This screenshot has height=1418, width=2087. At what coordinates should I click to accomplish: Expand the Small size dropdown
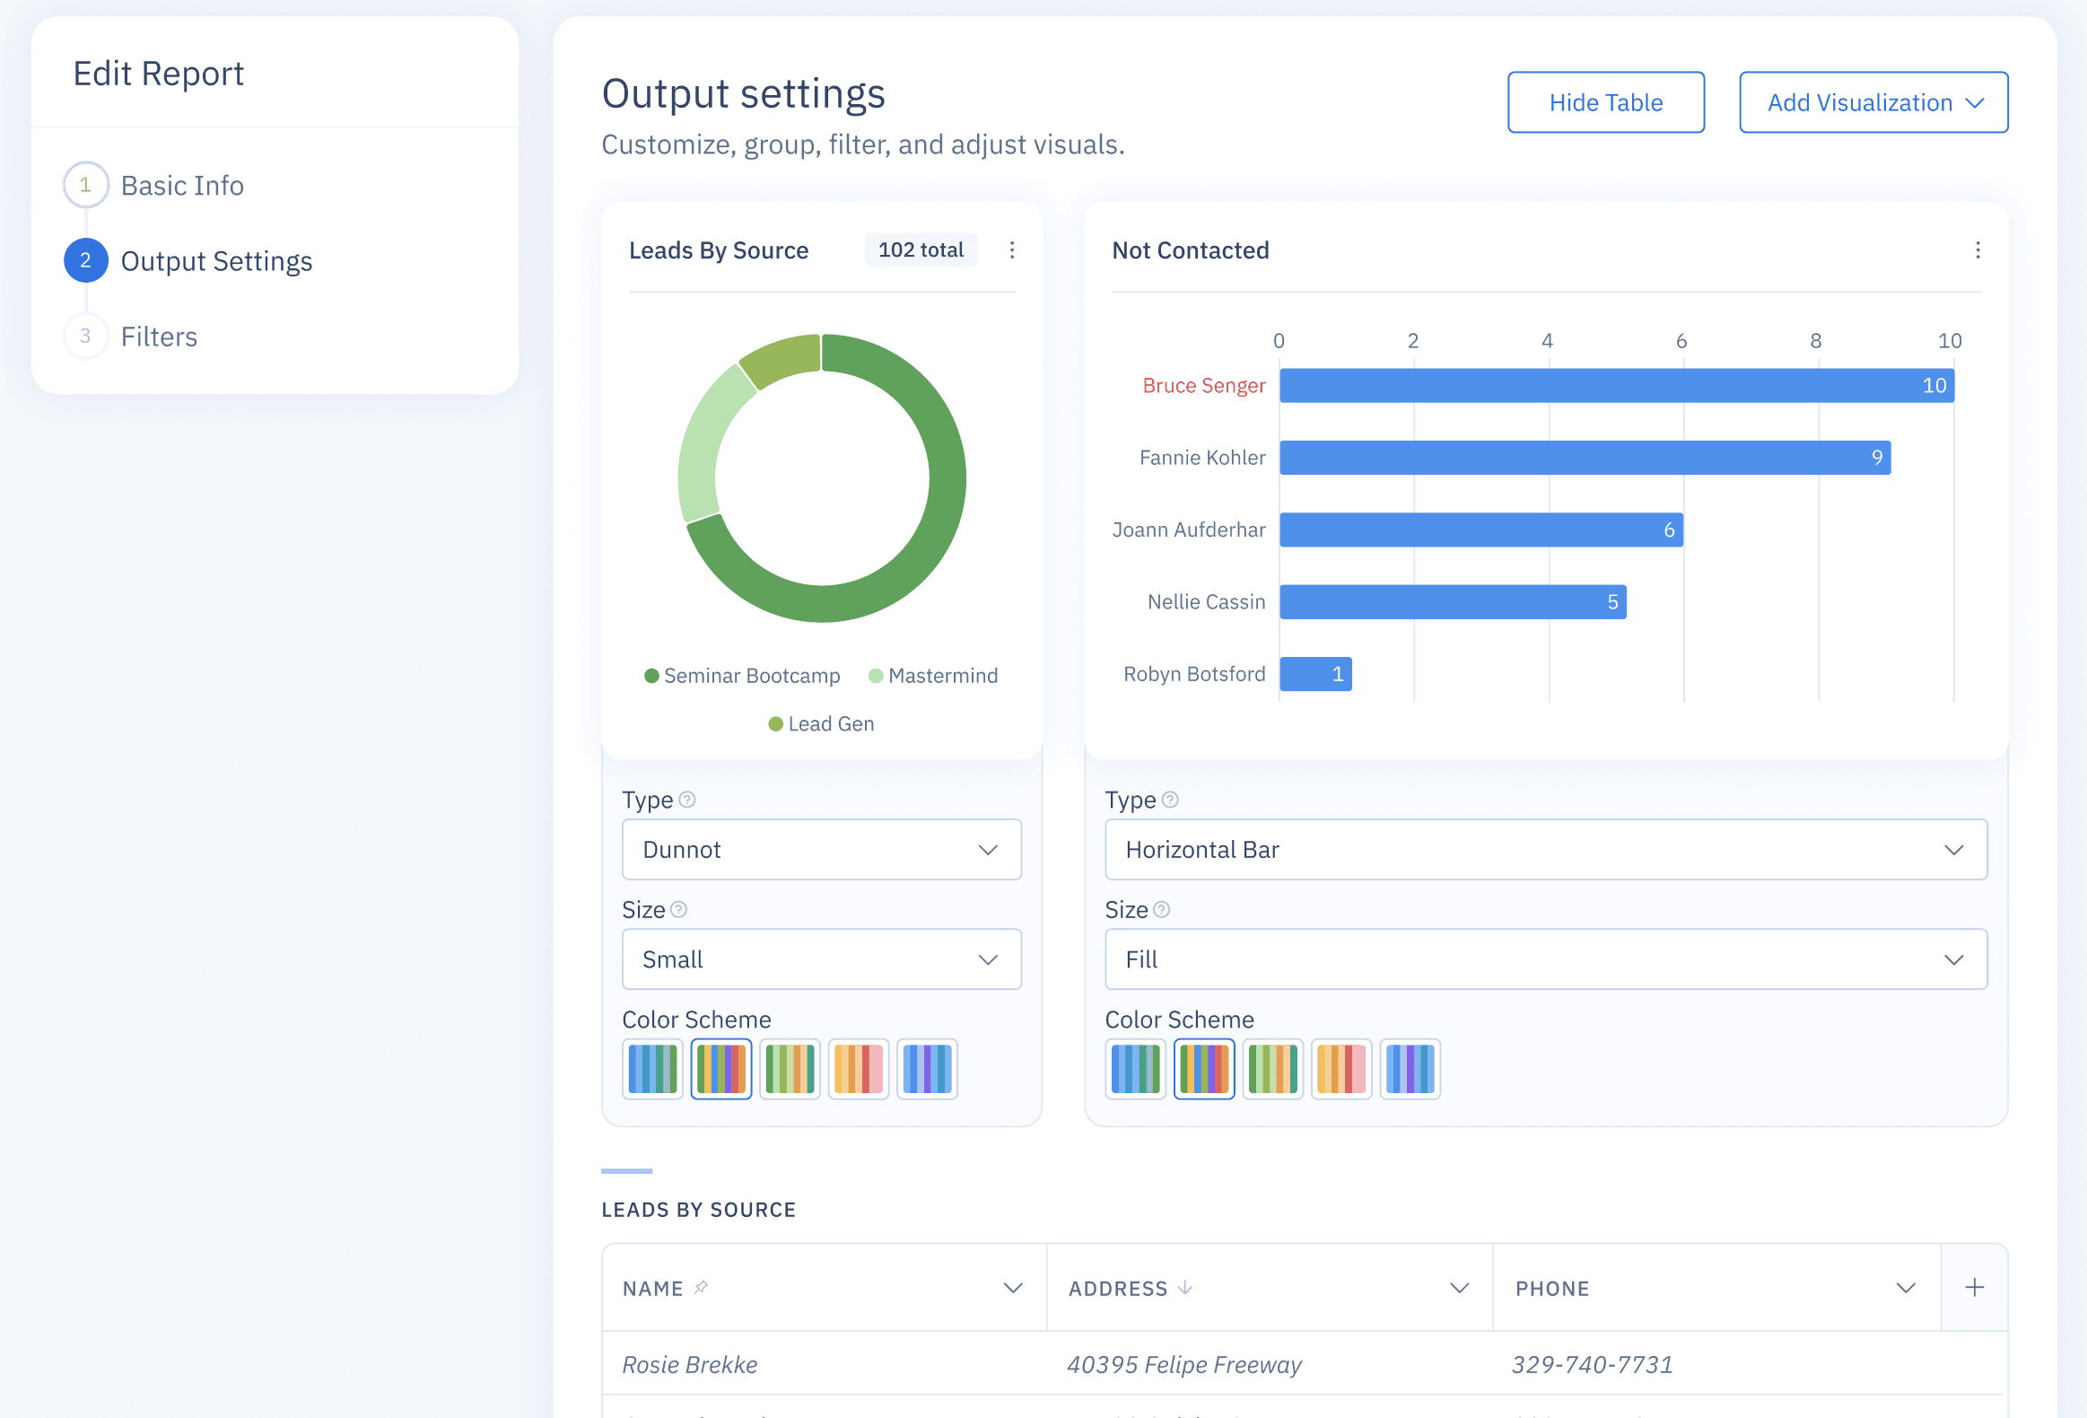821,959
